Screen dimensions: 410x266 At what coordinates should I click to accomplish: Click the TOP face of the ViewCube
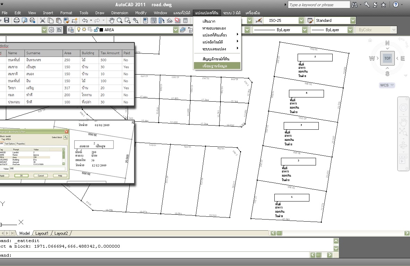(x=387, y=58)
